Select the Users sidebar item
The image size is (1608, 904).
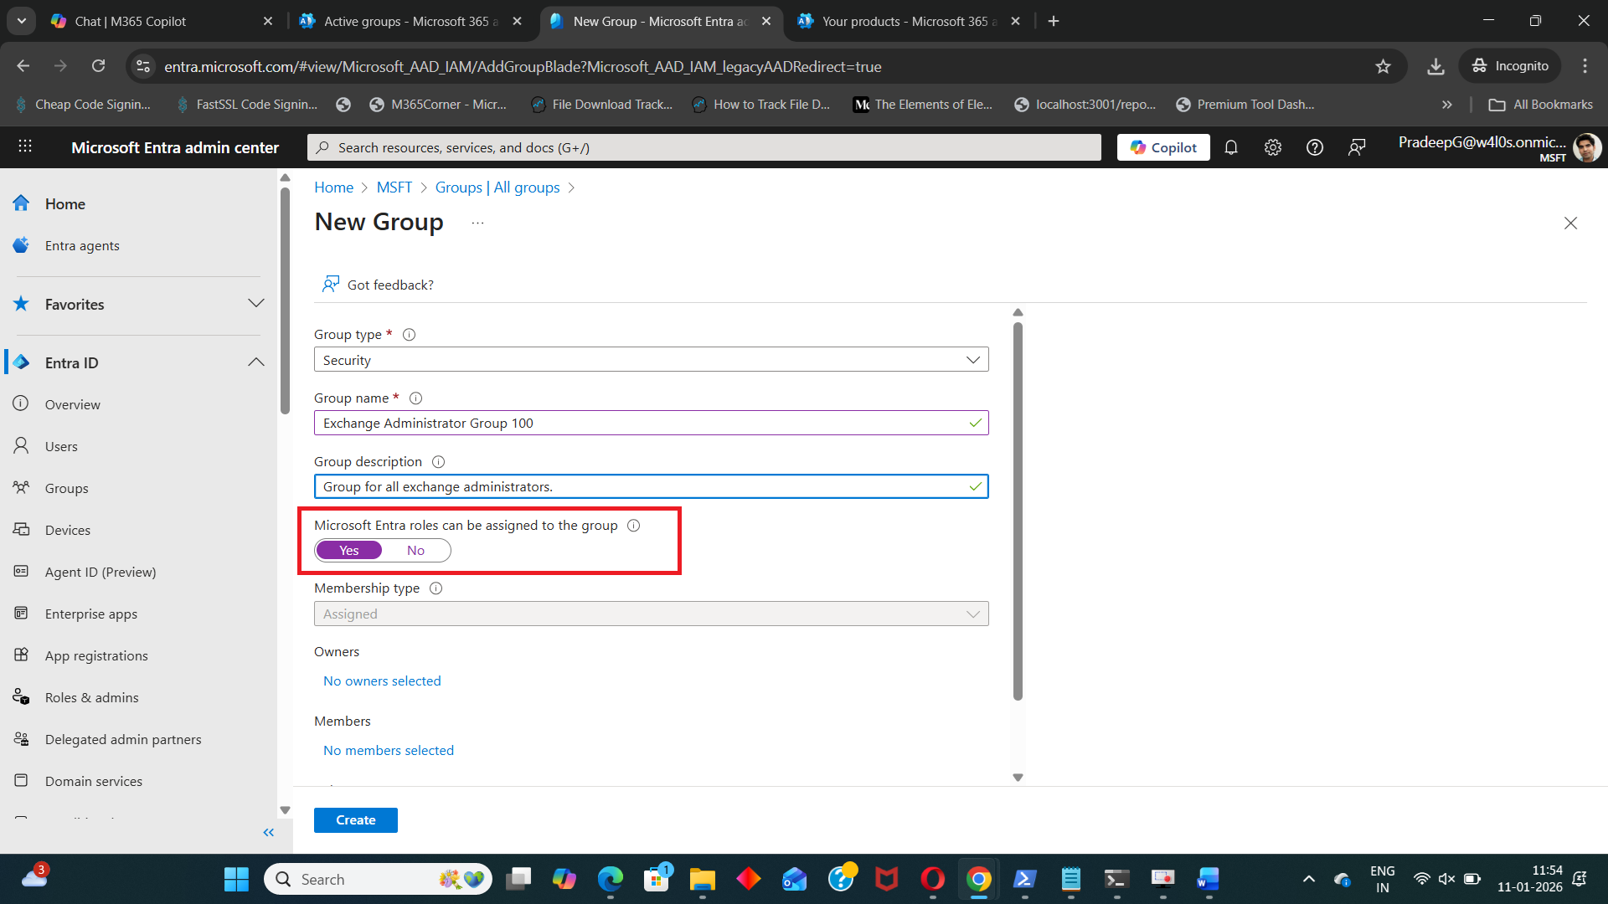pyautogui.click(x=61, y=445)
